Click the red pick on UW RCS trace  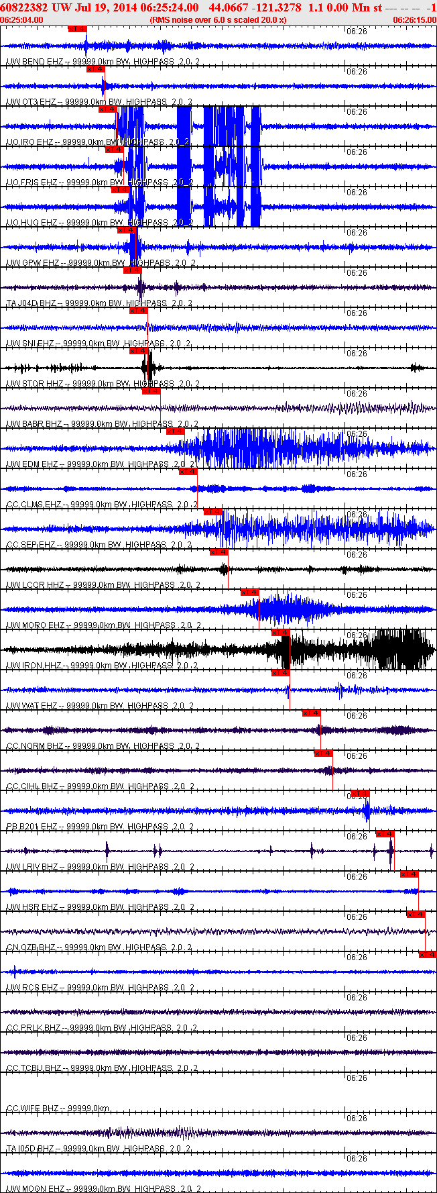[428, 955]
